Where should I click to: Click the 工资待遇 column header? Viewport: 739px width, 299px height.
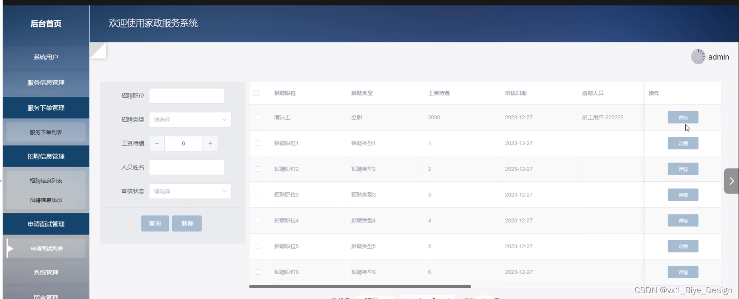[439, 93]
